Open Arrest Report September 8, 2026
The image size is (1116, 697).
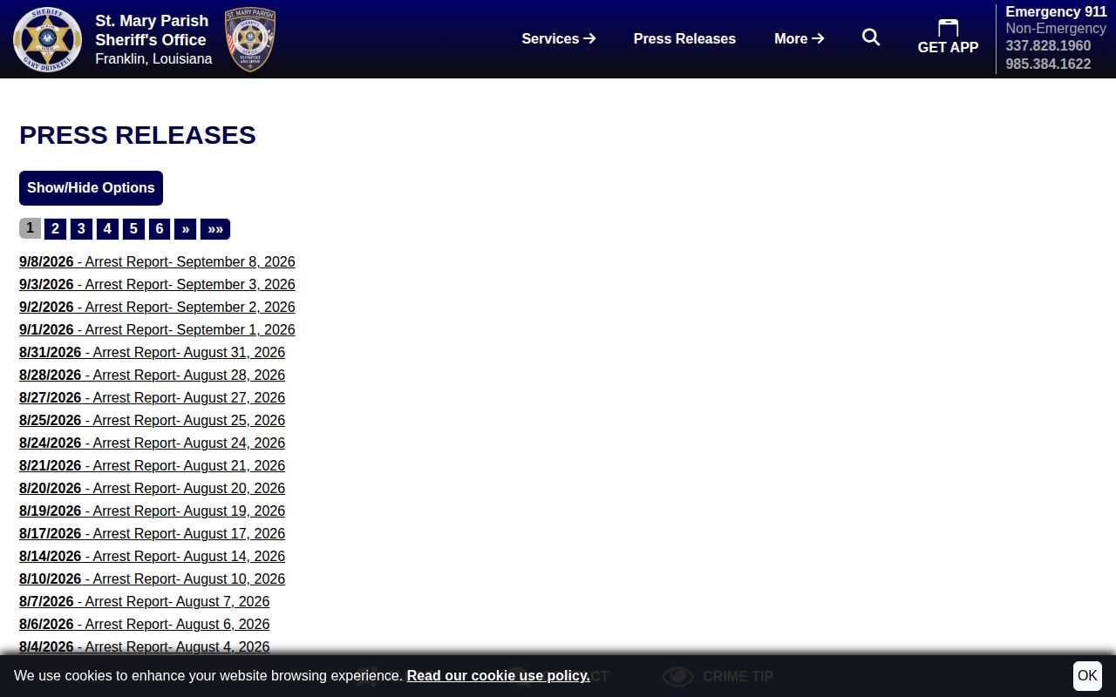(x=157, y=262)
